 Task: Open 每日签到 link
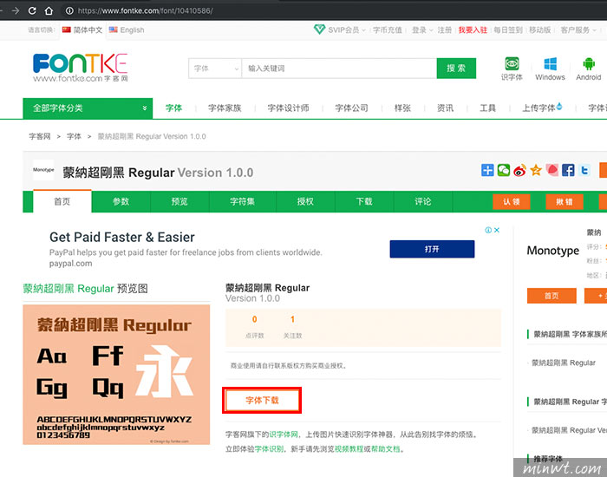click(508, 29)
